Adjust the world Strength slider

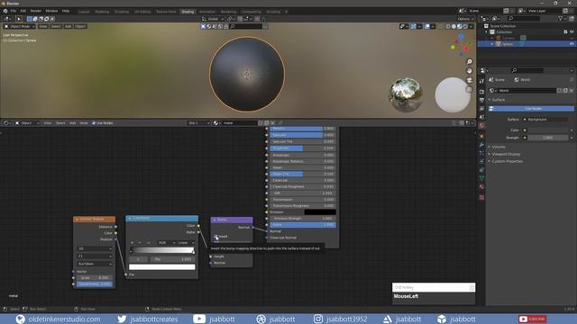click(x=548, y=138)
